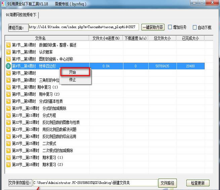Image resolution: width=220 pixels, height=190 pixels.
Task: Click the icon for 第12节 反比例函数的图像与性质
Action: (8, 122)
